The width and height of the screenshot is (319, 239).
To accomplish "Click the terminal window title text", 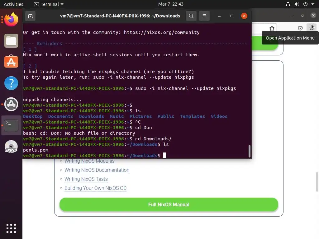I will tap(120, 16).
